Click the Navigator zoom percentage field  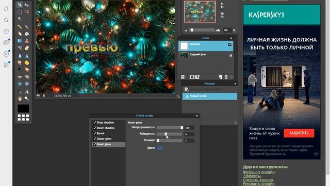227,30
